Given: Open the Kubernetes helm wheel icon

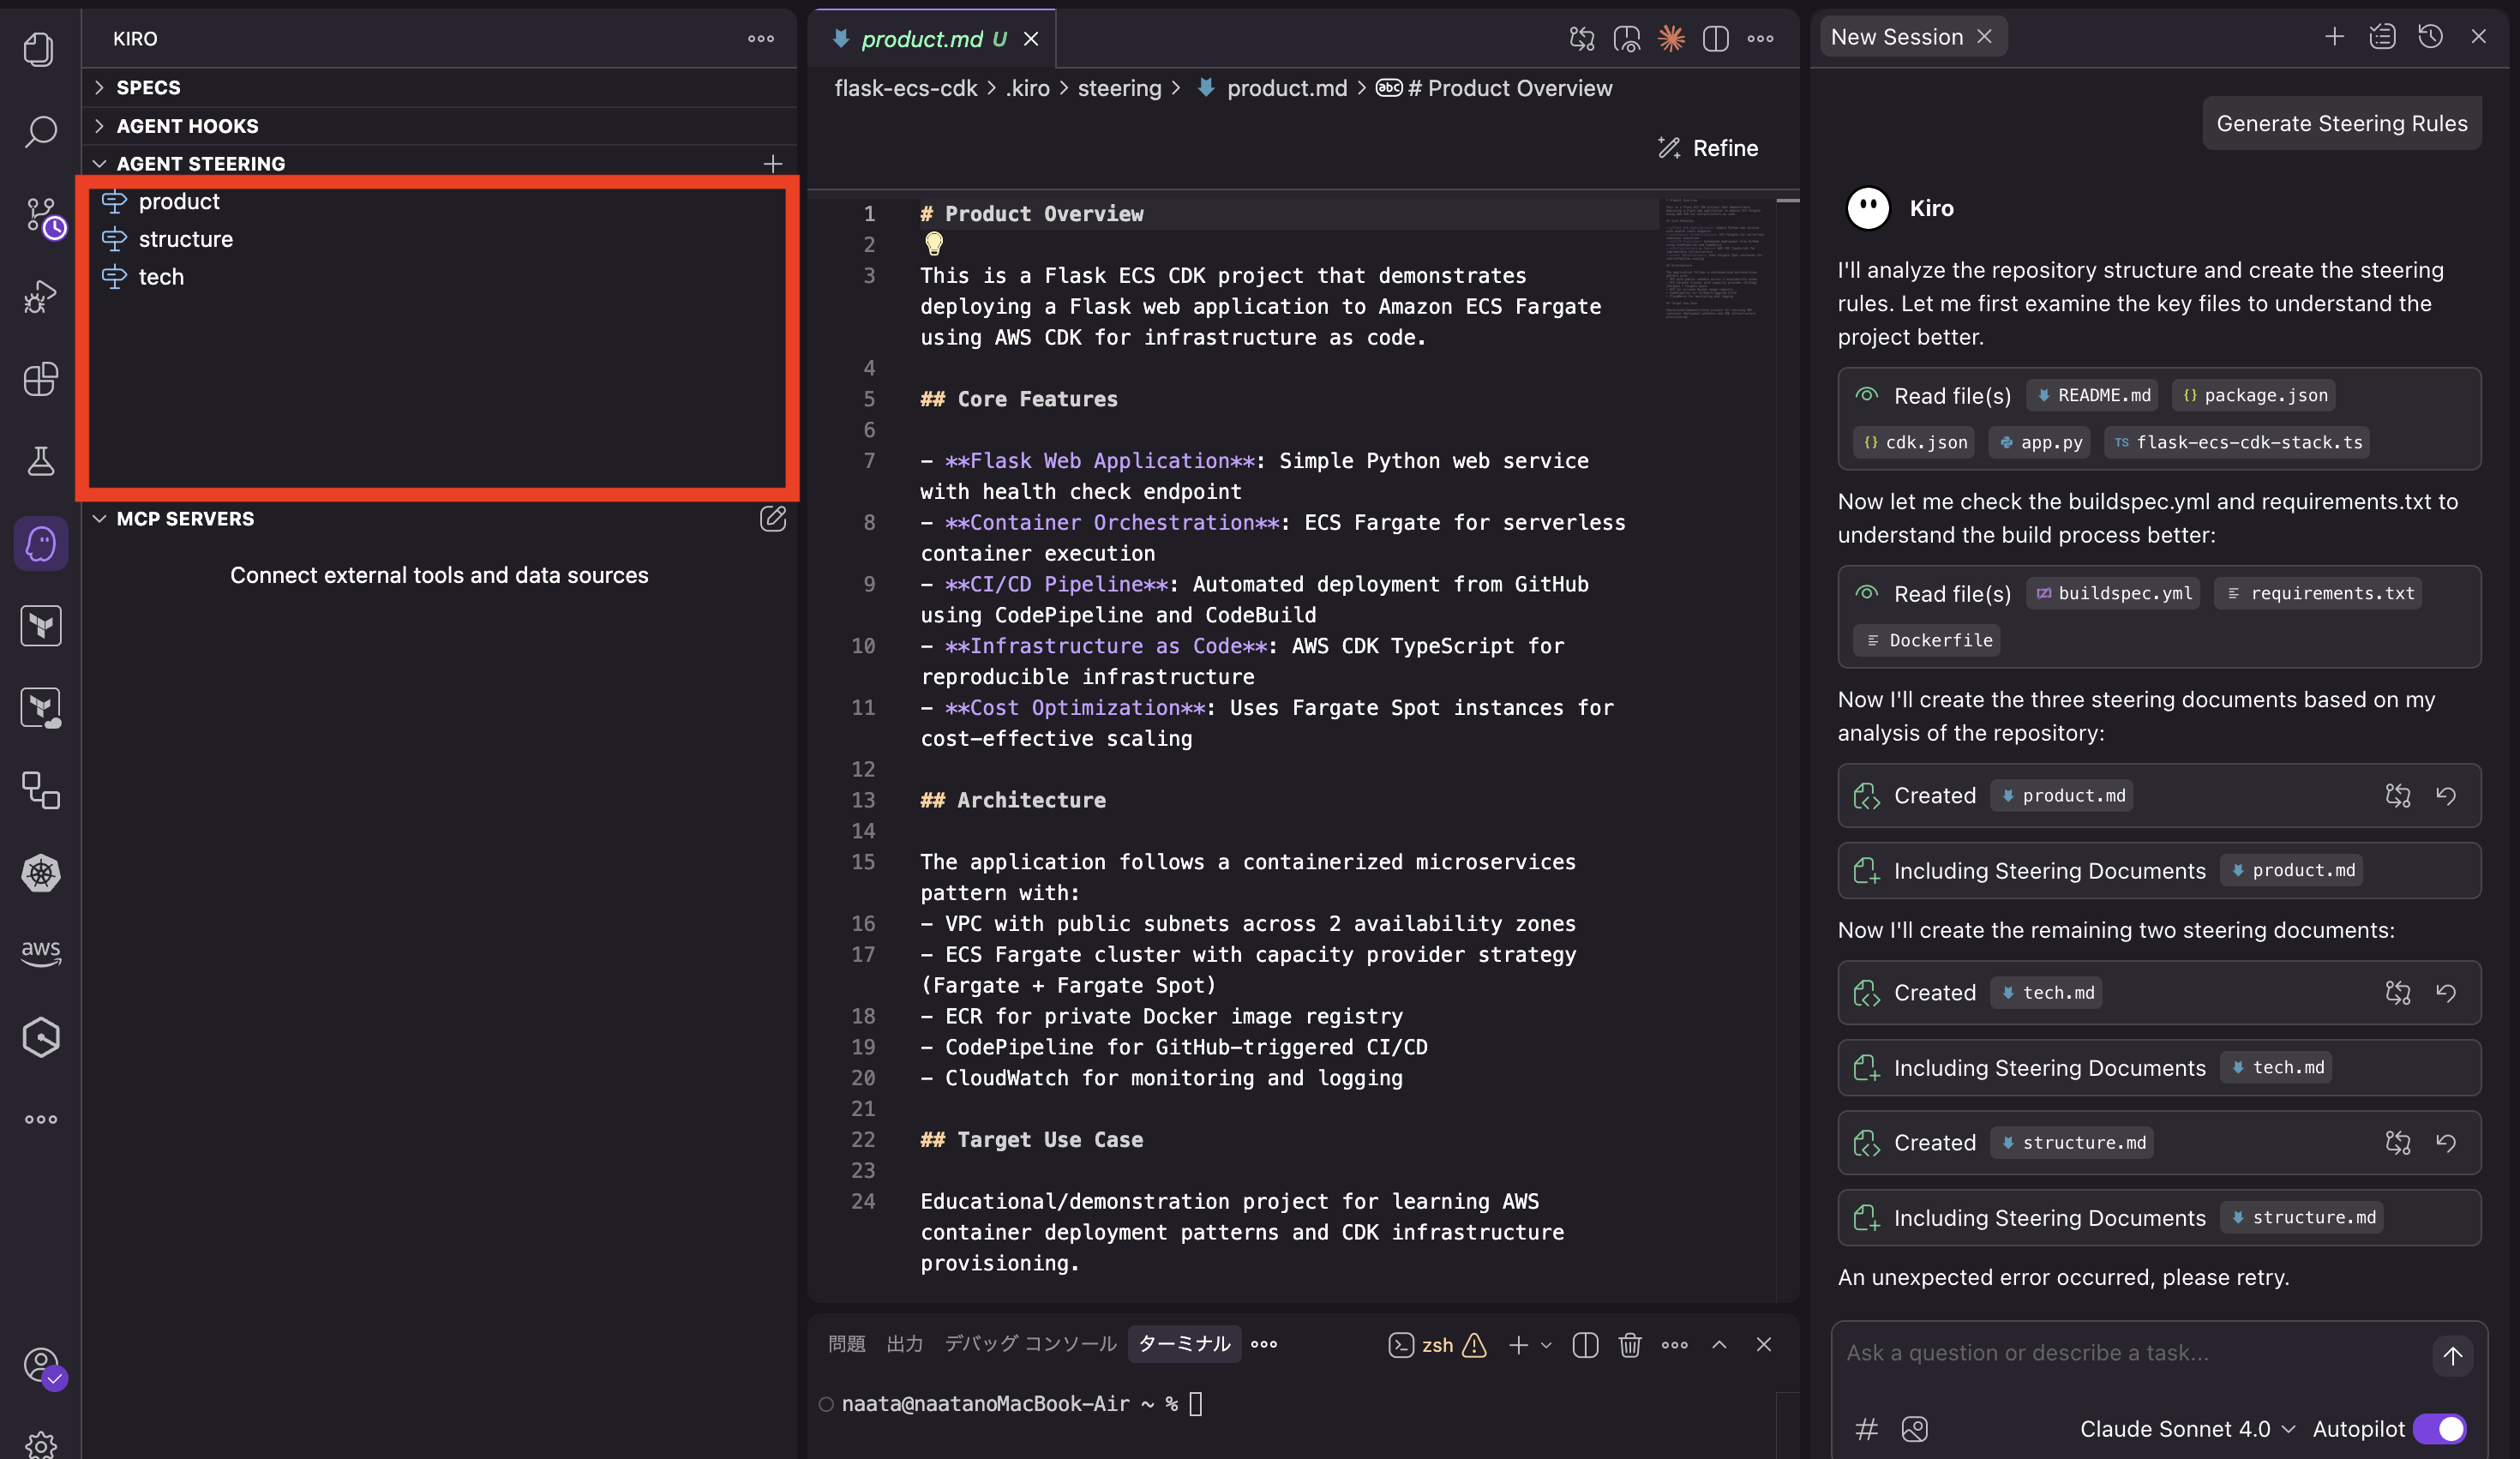Looking at the screenshot, I should [40, 873].
